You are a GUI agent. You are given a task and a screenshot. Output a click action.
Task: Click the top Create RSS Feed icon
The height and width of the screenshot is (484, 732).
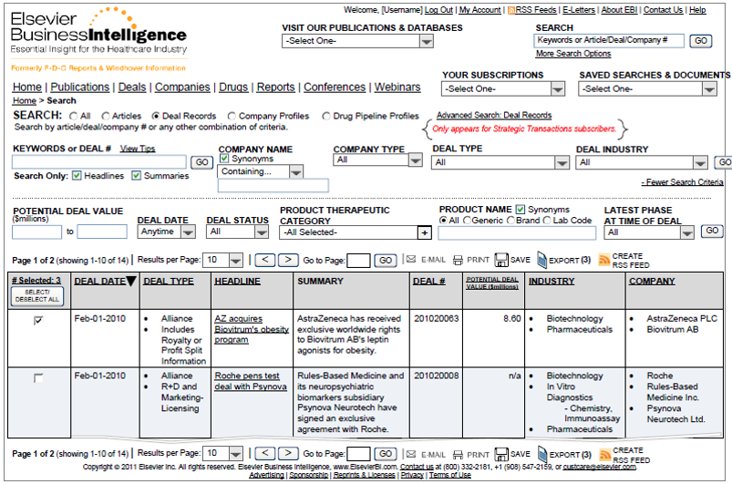pyautogui.click(x=604, y=260)
